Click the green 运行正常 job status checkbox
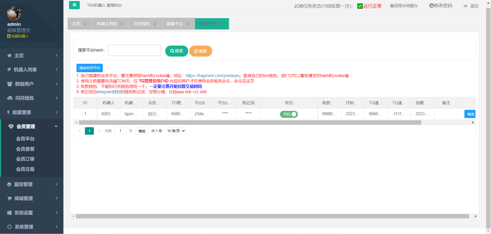491x234 pixels. pyautogui.click(x=360, y=6)
